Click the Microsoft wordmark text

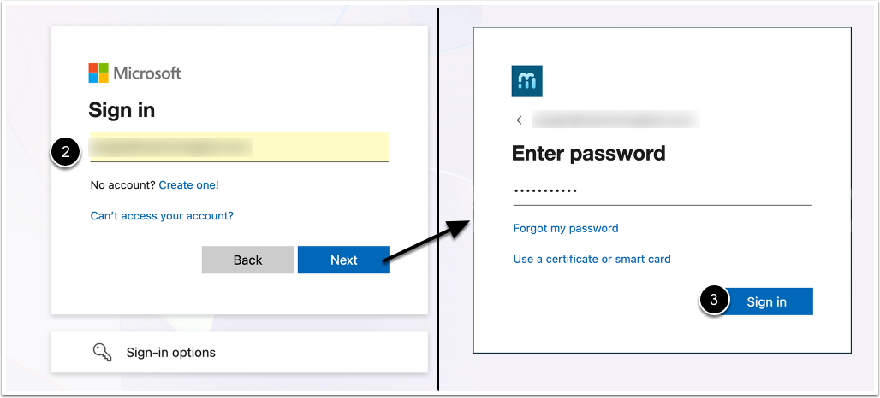[147, 73]
